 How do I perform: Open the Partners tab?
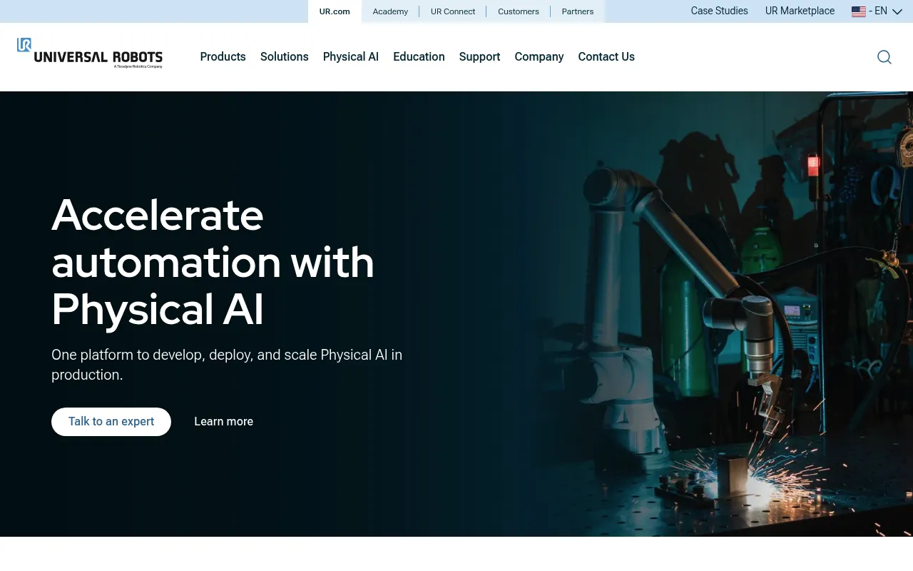click(x=578, y=11)
